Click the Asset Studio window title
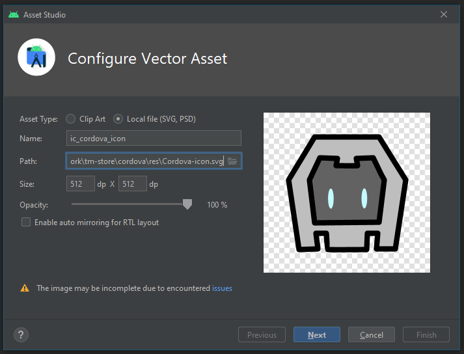This screenshot has height=354, width=464. (x=44, y=14)
